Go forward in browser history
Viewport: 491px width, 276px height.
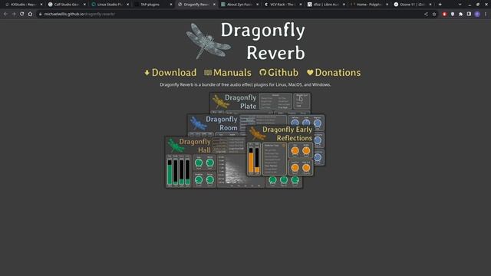[14, 14]
